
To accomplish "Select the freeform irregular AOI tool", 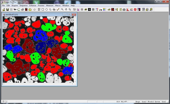I will click(x=50, y=9).
